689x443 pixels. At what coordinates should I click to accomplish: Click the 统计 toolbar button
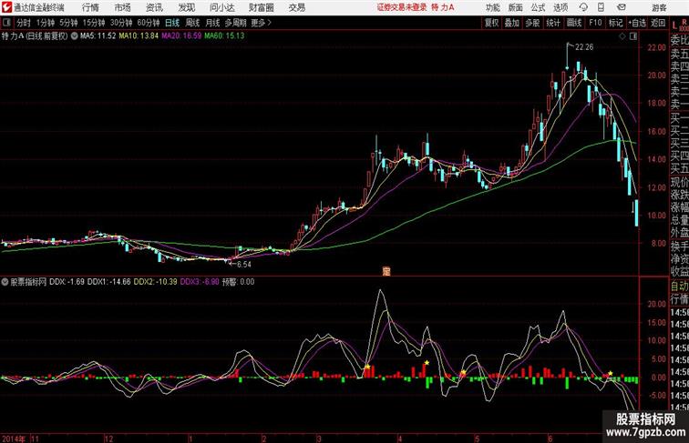coord(553,23)
